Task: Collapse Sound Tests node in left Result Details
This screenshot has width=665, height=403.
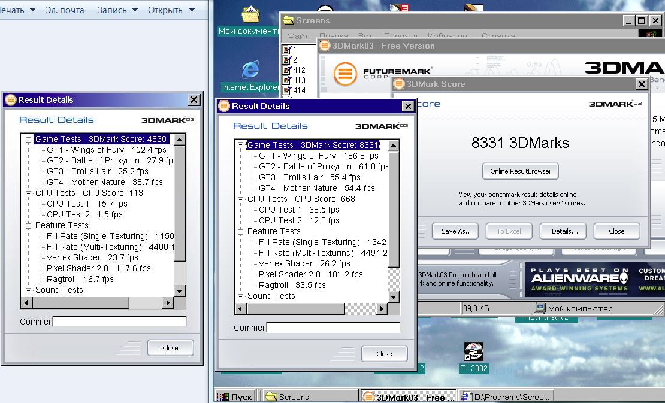Action: pyautogui.click(x=28, y=290)
